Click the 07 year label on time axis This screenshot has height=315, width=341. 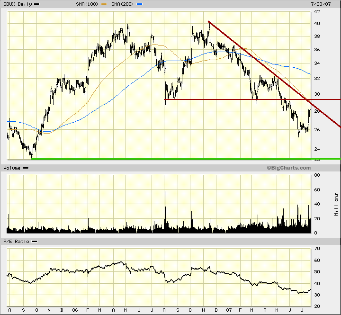(x=229, y=310)
